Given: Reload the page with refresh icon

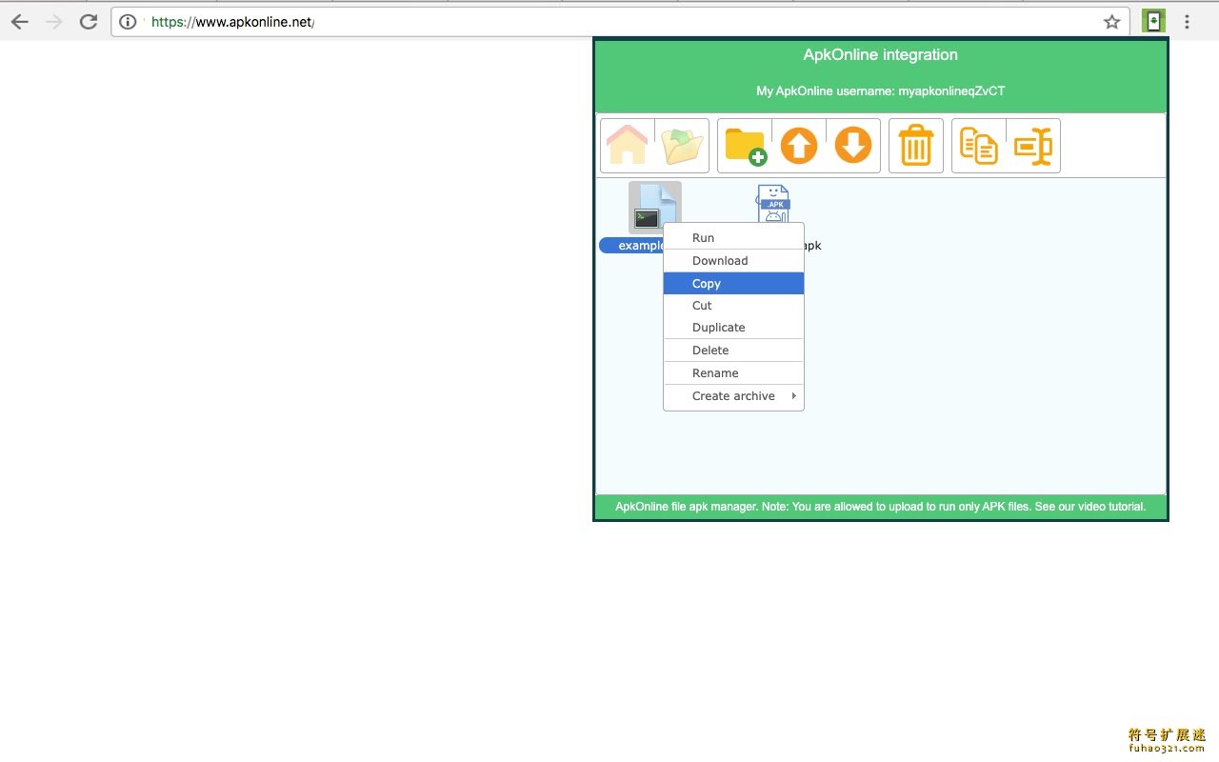Looking at the screenshot, I should tap(89, 22).
